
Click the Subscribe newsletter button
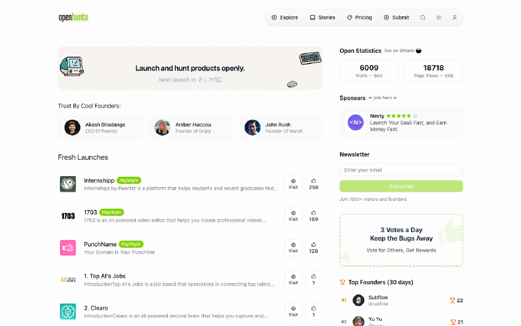(401, 186)
